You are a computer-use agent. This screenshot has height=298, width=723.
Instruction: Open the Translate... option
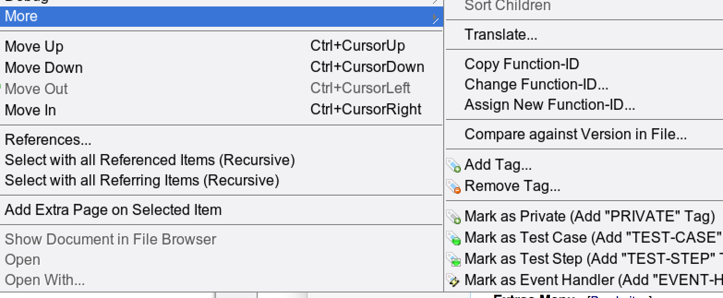(x=501, y=35)
